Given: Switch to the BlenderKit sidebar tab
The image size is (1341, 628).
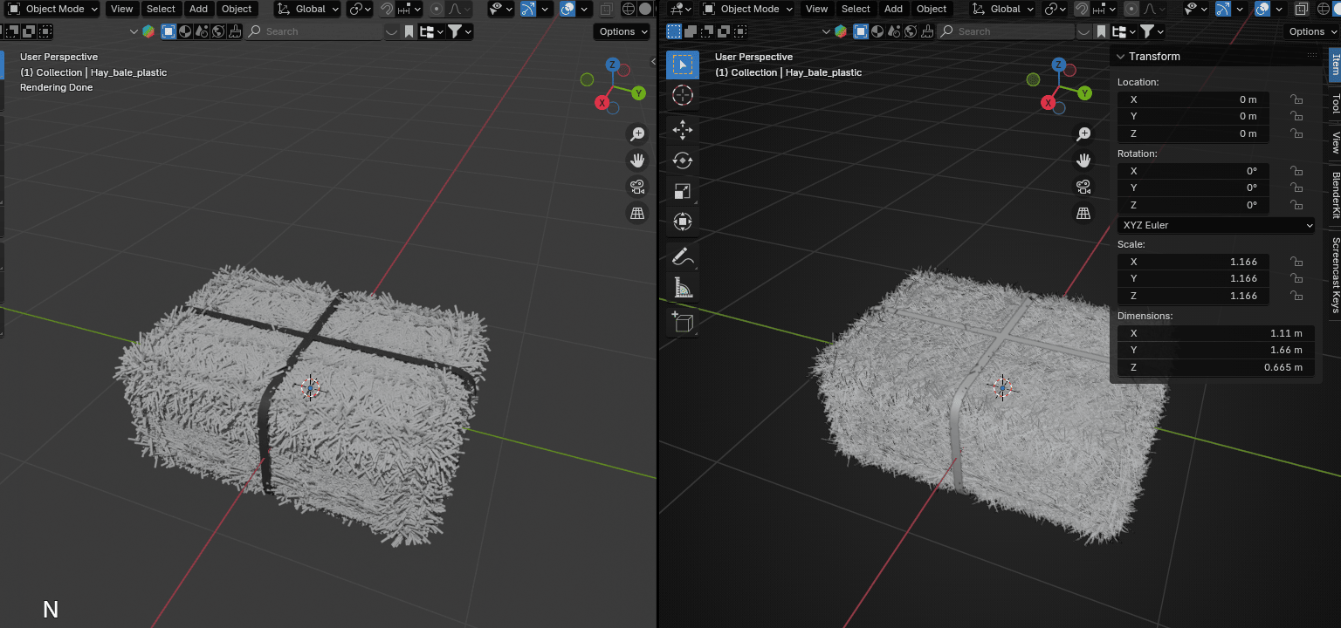Looking at the screenshot, I should point(1335,195).
